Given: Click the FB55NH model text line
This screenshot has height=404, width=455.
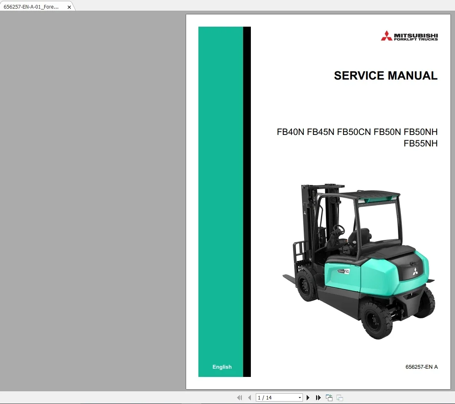Looking at the screenshot, I should point(421,144).
